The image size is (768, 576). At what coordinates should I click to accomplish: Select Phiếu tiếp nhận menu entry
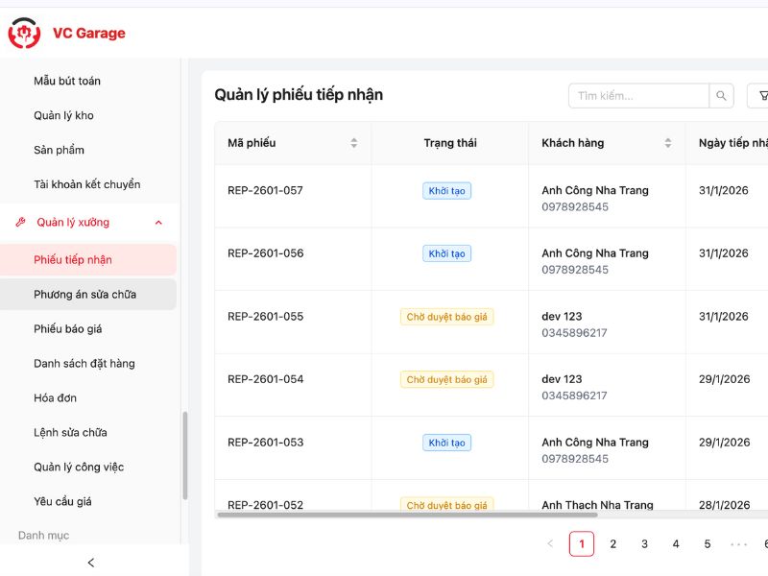(x=72, y=259)
